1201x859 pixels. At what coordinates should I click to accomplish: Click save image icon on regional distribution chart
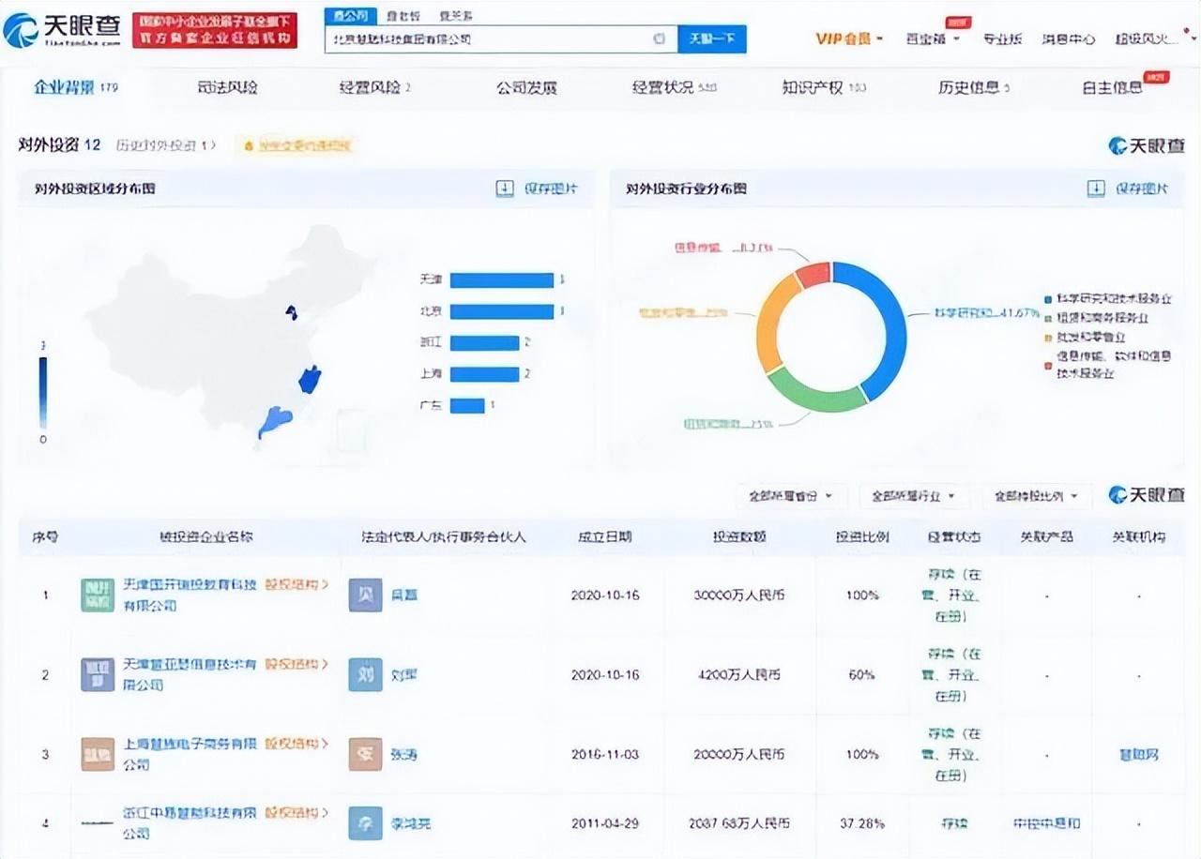[x=505, y=188]
